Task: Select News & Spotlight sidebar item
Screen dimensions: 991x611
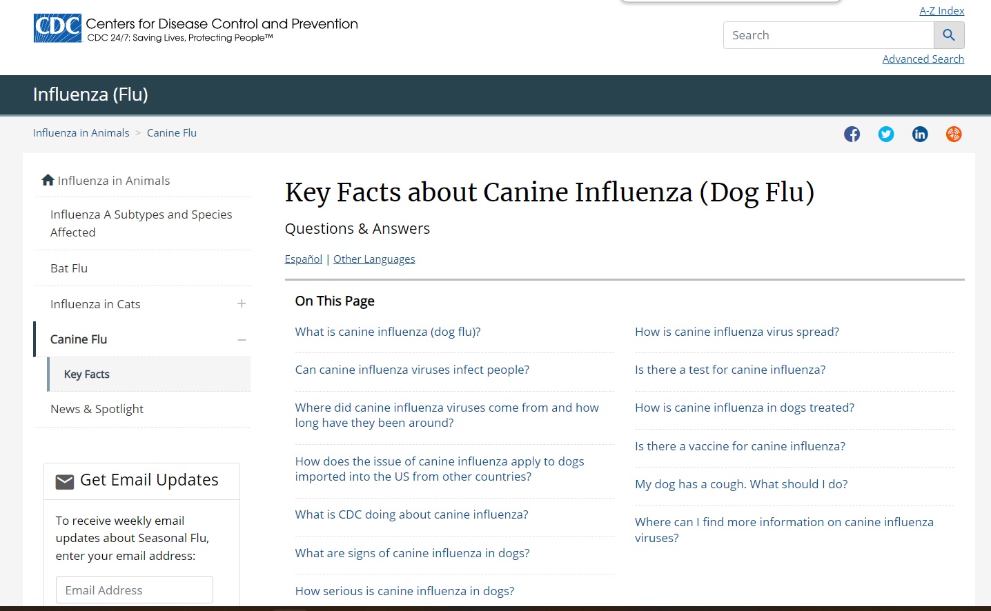Action: (x=97, y=409)
